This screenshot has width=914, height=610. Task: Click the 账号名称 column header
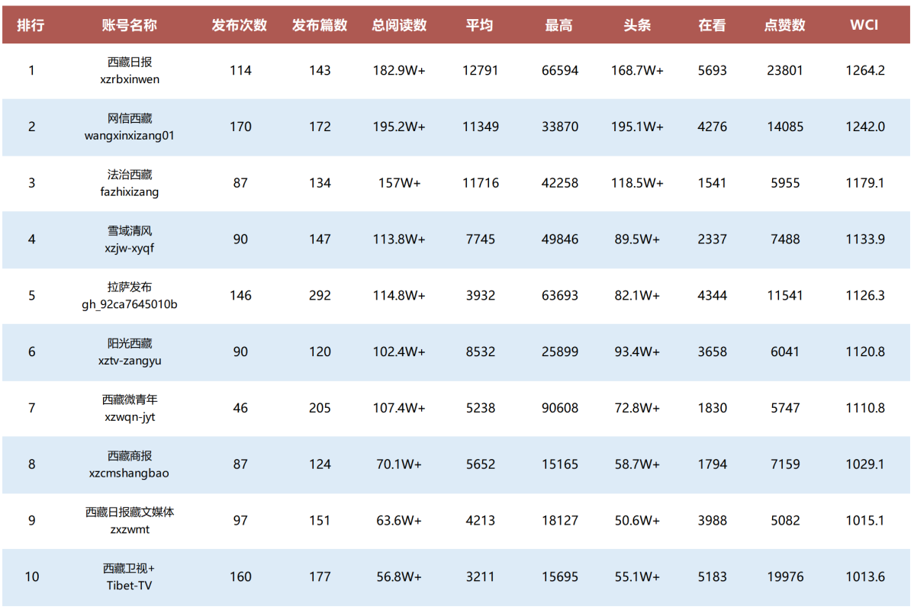click(x=130, y=25)
